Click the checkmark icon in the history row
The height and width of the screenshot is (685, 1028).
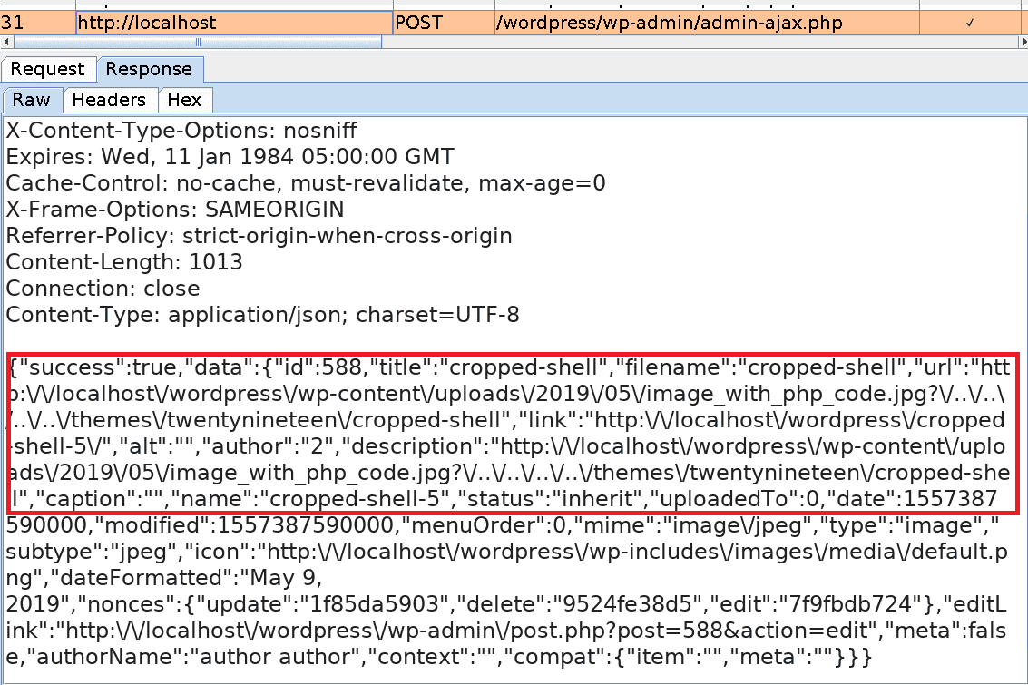click(970, 22)
